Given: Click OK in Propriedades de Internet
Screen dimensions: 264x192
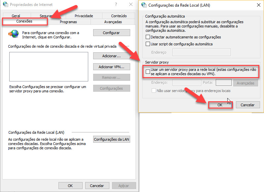Looking at the screenshot, I should [70, 186].
